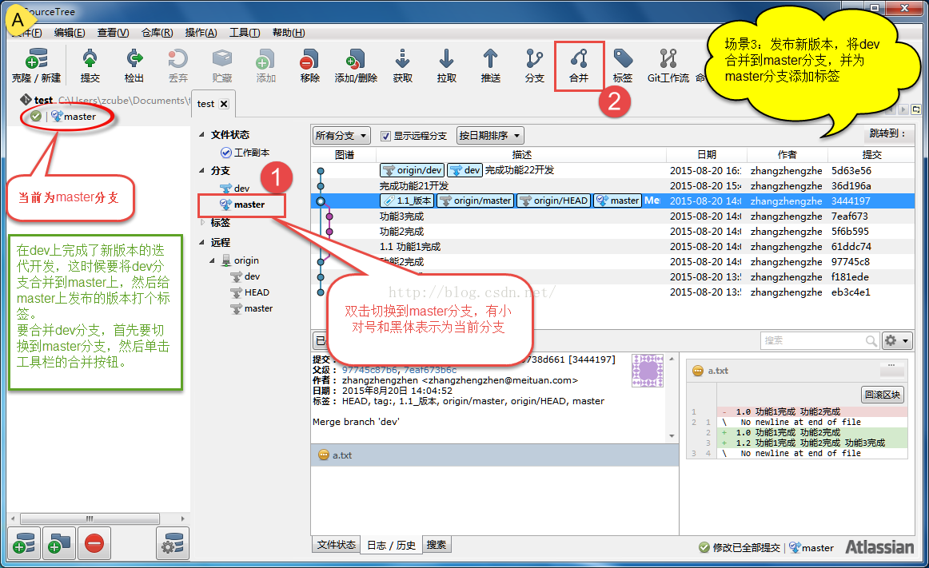The image size is (929, 568).
Task: Open the Actions (操作) menu
Action: coord(201,33)
